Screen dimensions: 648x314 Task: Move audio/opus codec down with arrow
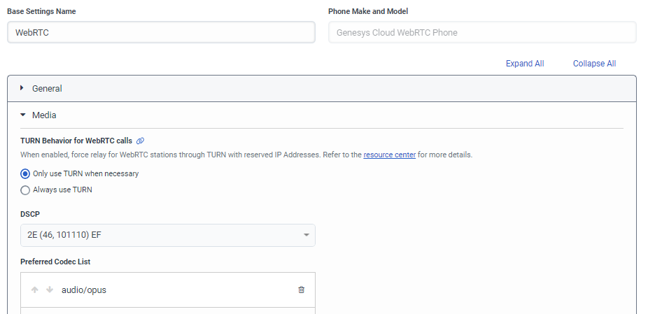(50, 290)
